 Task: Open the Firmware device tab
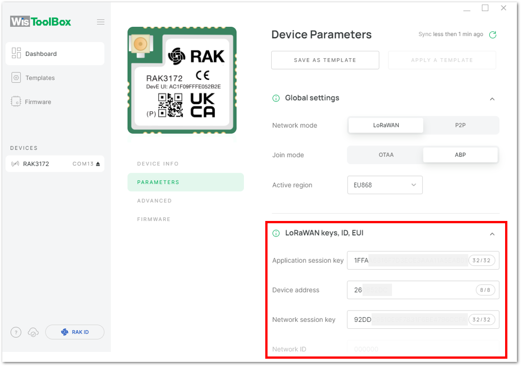coord(154,219)
